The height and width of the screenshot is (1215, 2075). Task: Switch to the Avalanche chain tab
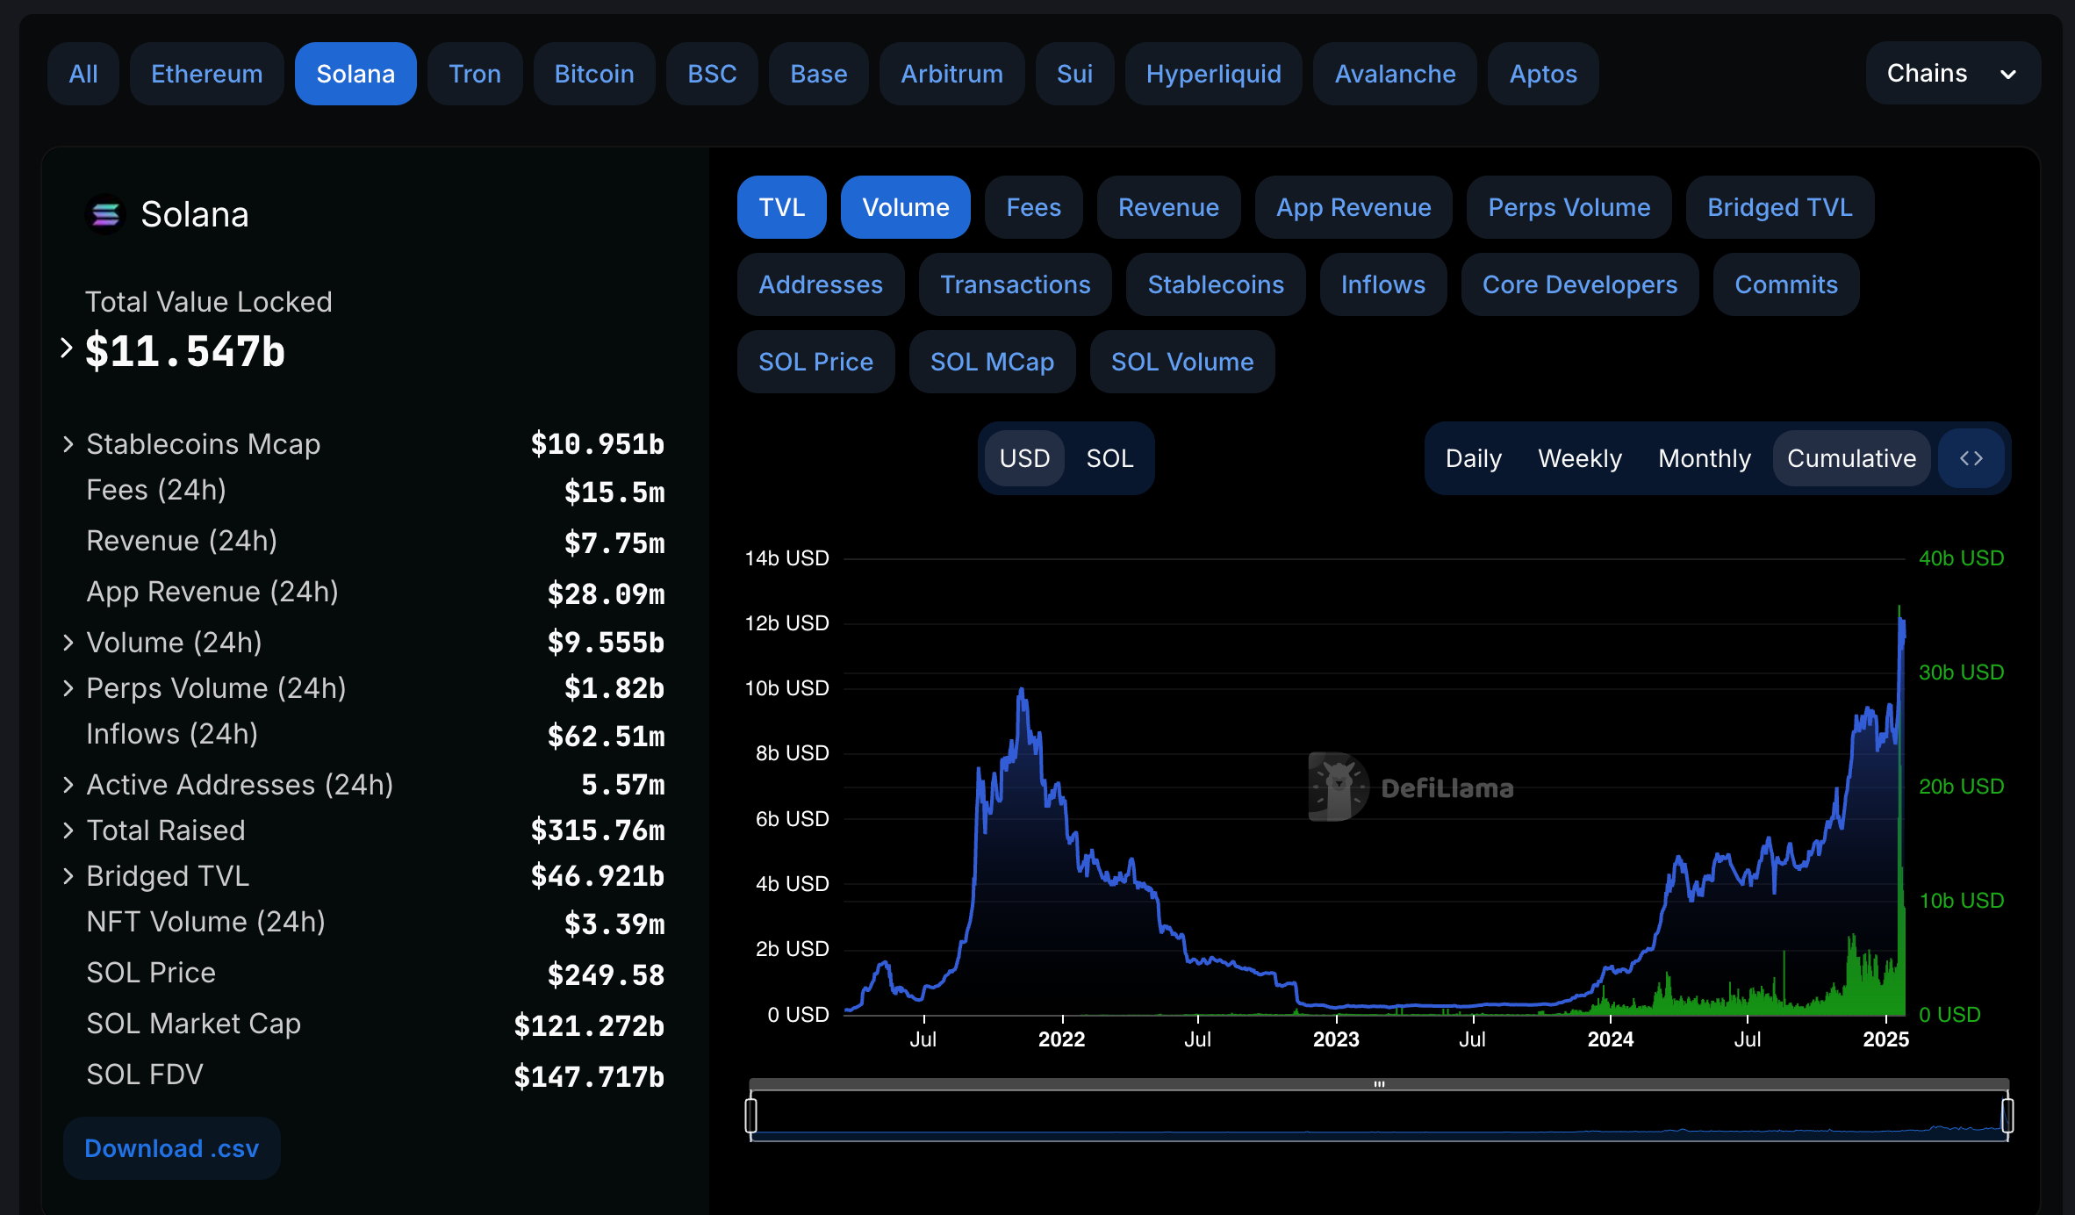point(1395,74)
